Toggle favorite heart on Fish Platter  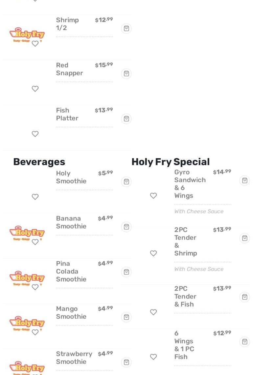35,134
